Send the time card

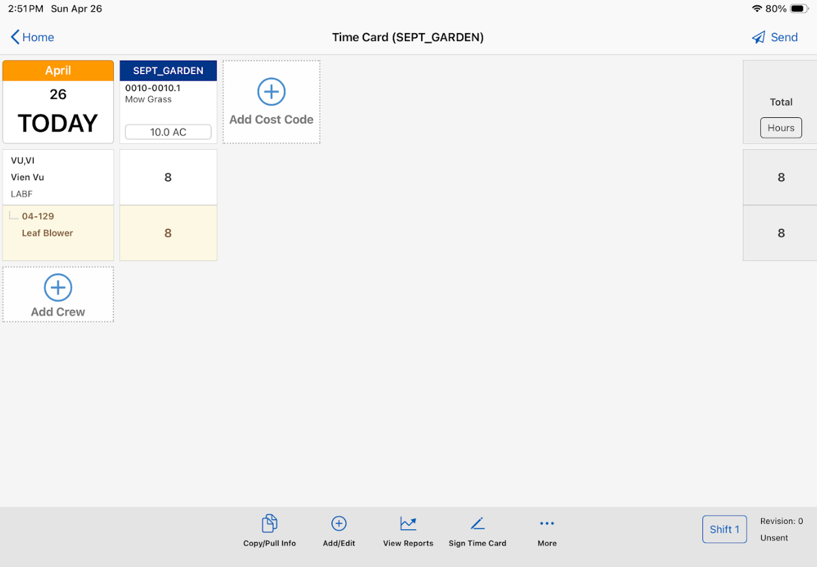coord(775,37)
